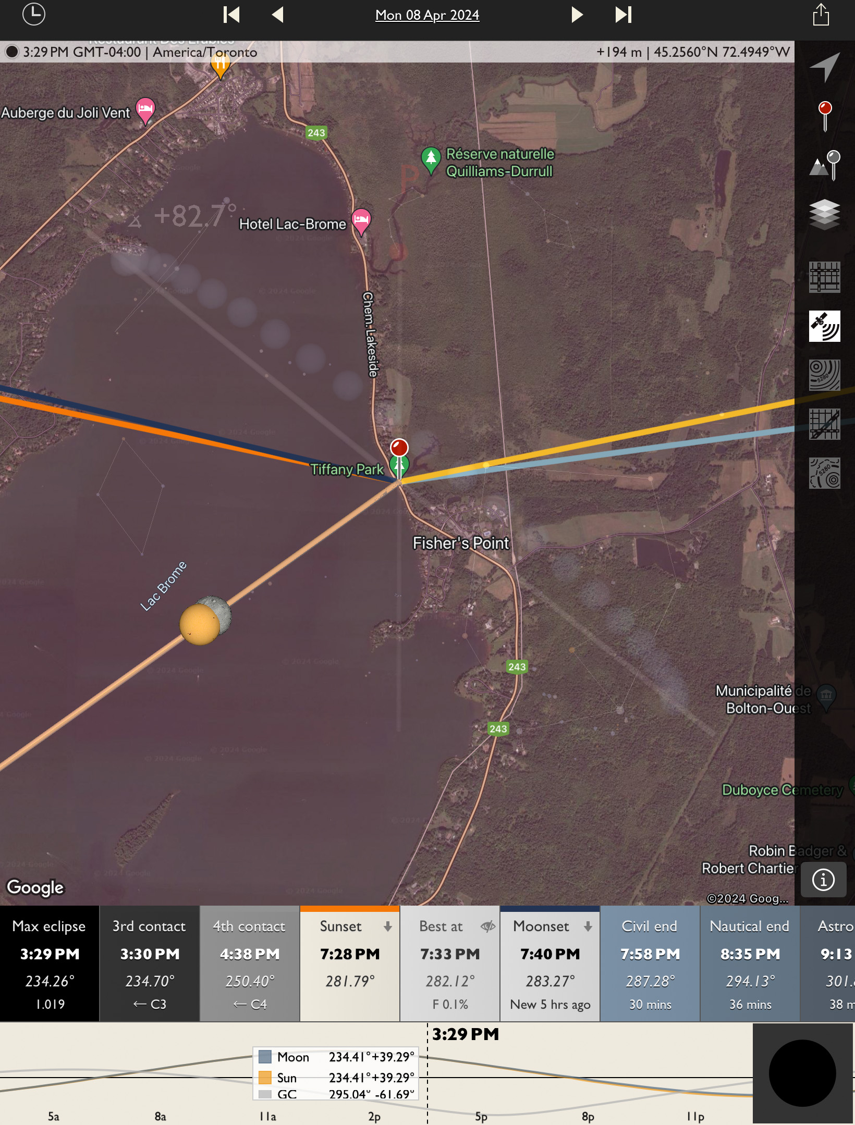The height and width of the screenshot is (1125, 855).
Task: Select the red primary pin tool
Action: (x=825, y=115)
